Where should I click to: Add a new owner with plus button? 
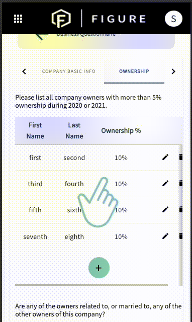click(99, 268)
